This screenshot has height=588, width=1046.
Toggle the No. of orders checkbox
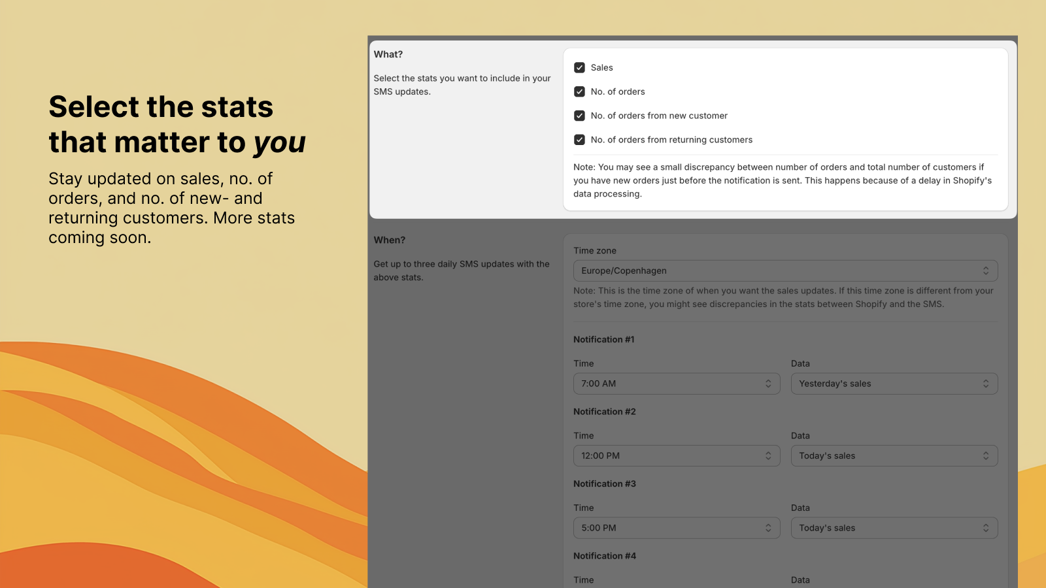579,91
